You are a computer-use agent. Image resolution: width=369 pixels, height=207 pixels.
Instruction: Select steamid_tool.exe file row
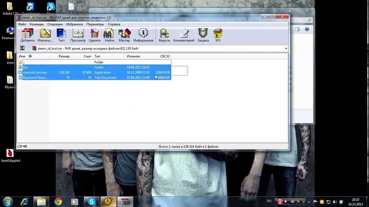pyautogui.click(x=95, y=72)
